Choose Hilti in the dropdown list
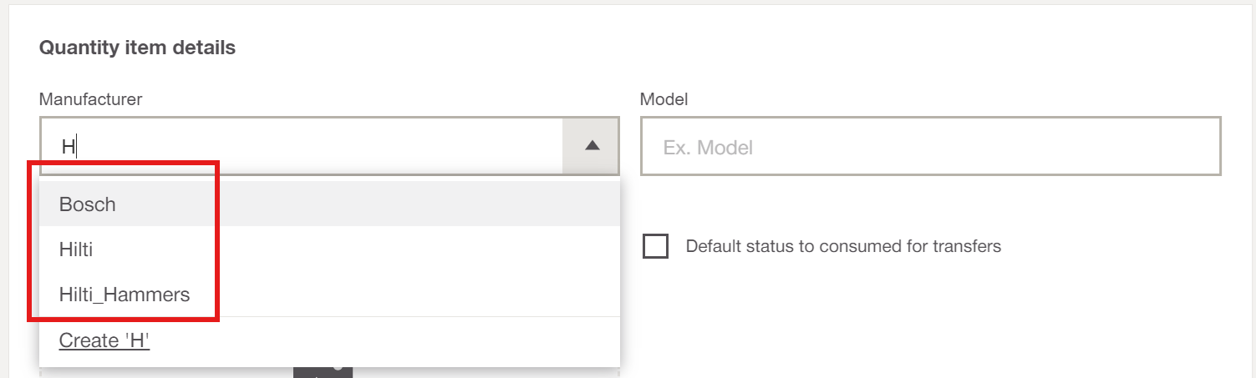This screenshot has width=1256, height=378. point(76,249)
